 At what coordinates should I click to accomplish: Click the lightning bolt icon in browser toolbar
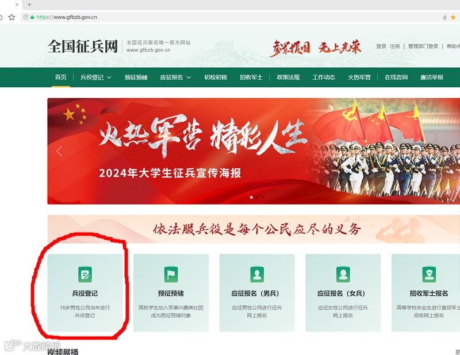click(444, 18)
